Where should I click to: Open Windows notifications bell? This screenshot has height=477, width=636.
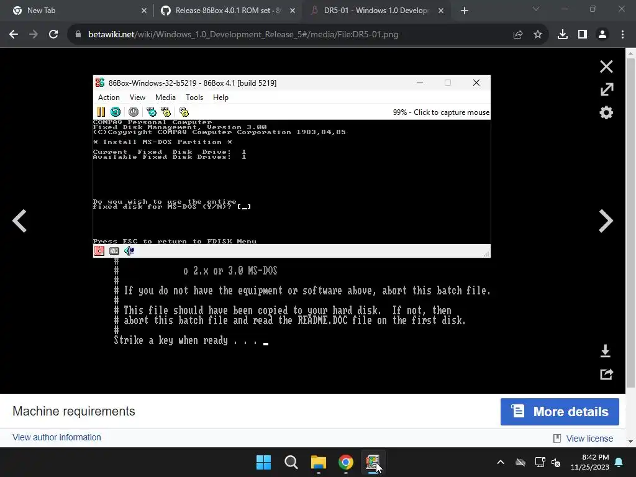click(x=619, y=462)
